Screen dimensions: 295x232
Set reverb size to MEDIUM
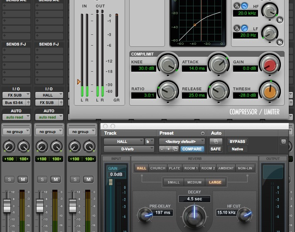pyautogui.click(x=194, y=182)
